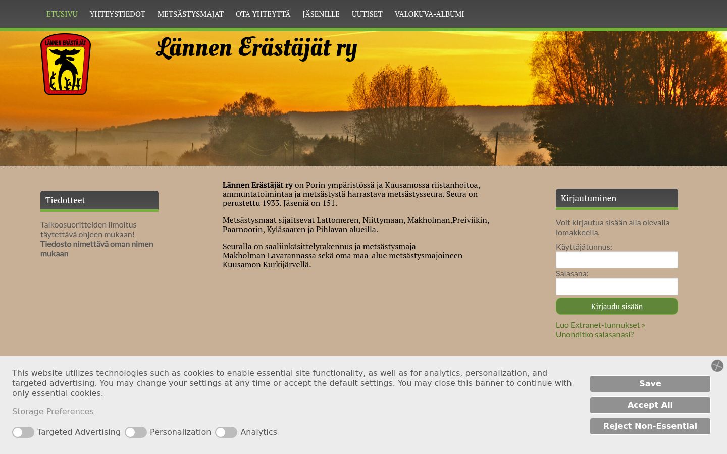Choose Reject Non-Essential cookies

click(x=650, y=426)
